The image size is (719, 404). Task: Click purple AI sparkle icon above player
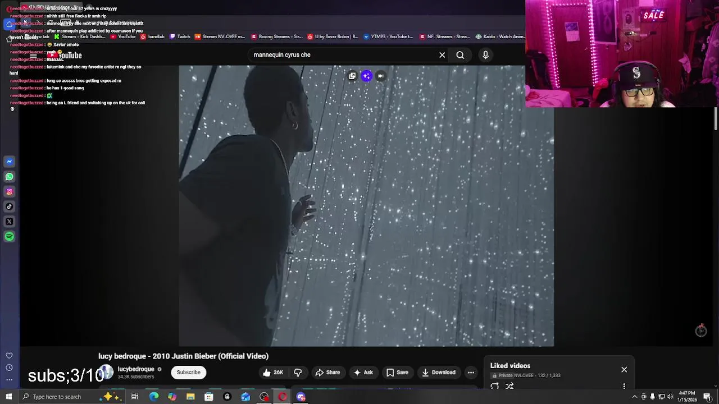(366, 76)
